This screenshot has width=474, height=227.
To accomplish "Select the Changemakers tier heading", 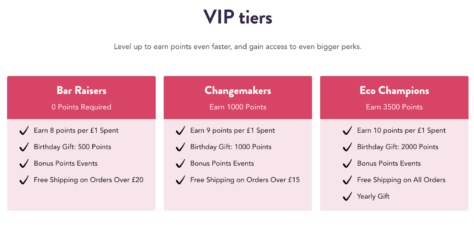I will point(238,91).
